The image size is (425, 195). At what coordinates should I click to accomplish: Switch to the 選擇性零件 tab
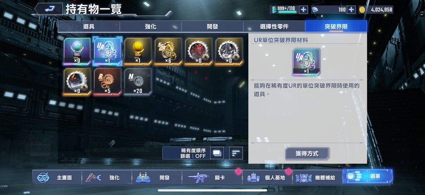(x=274, y=27)
